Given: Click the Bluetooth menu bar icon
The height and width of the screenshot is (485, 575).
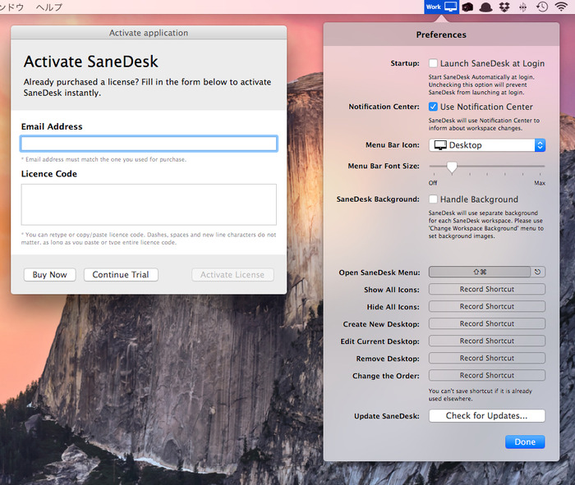Looking at the screenshot, I should click(523, 7).
